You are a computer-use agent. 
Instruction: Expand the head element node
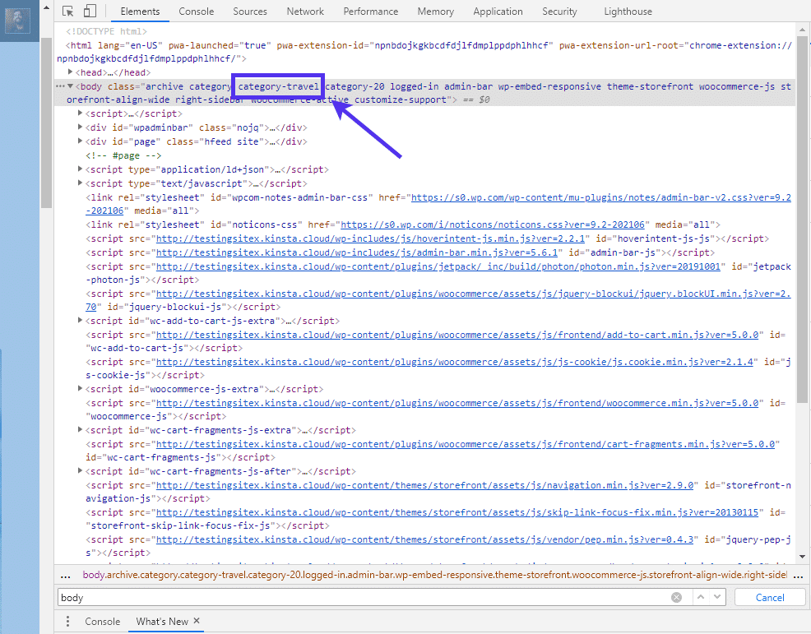[81, 72]
